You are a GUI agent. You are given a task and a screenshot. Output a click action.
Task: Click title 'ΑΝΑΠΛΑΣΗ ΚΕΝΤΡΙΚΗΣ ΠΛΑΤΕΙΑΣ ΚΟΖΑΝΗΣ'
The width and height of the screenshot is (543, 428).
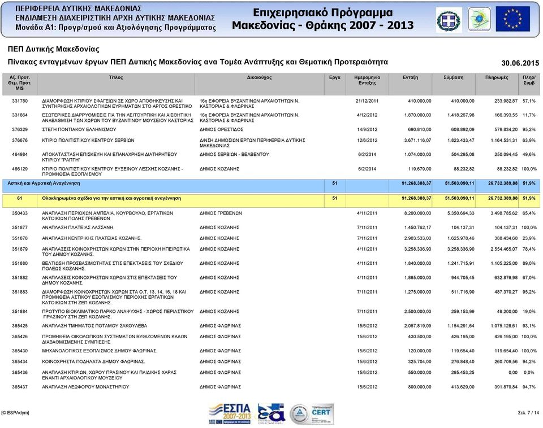[x=92, y=238]
